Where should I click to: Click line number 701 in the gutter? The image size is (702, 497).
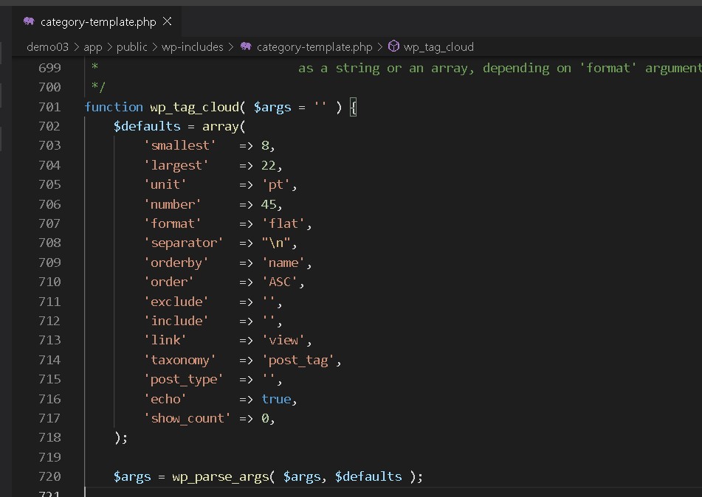tap(49, 107)
